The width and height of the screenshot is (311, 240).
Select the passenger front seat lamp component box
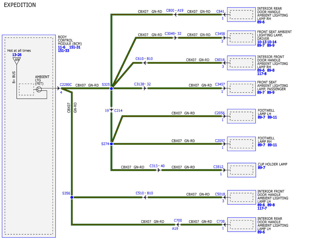(x=242, y=89)
